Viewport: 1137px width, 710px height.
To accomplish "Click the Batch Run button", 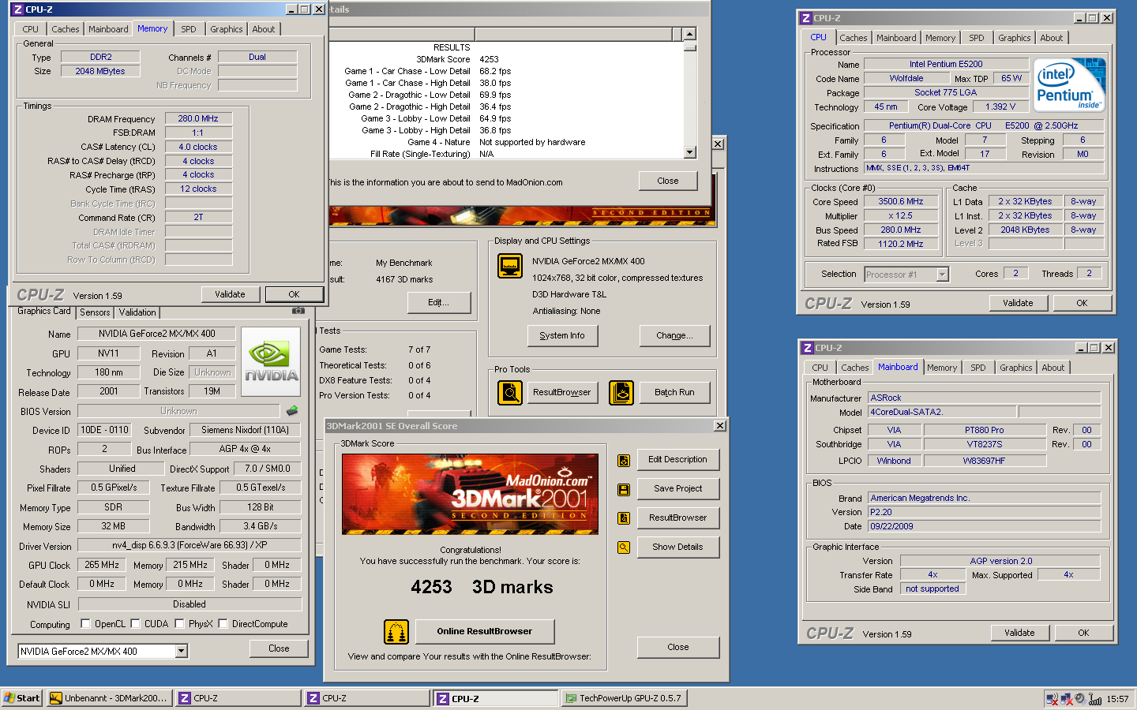I will pos(674,393).
